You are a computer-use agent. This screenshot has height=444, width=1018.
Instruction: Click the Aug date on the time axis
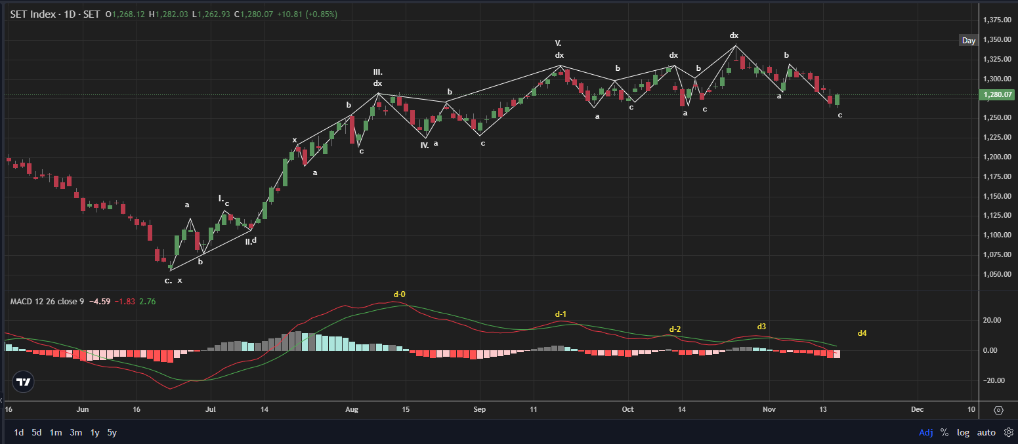(352, 409)
